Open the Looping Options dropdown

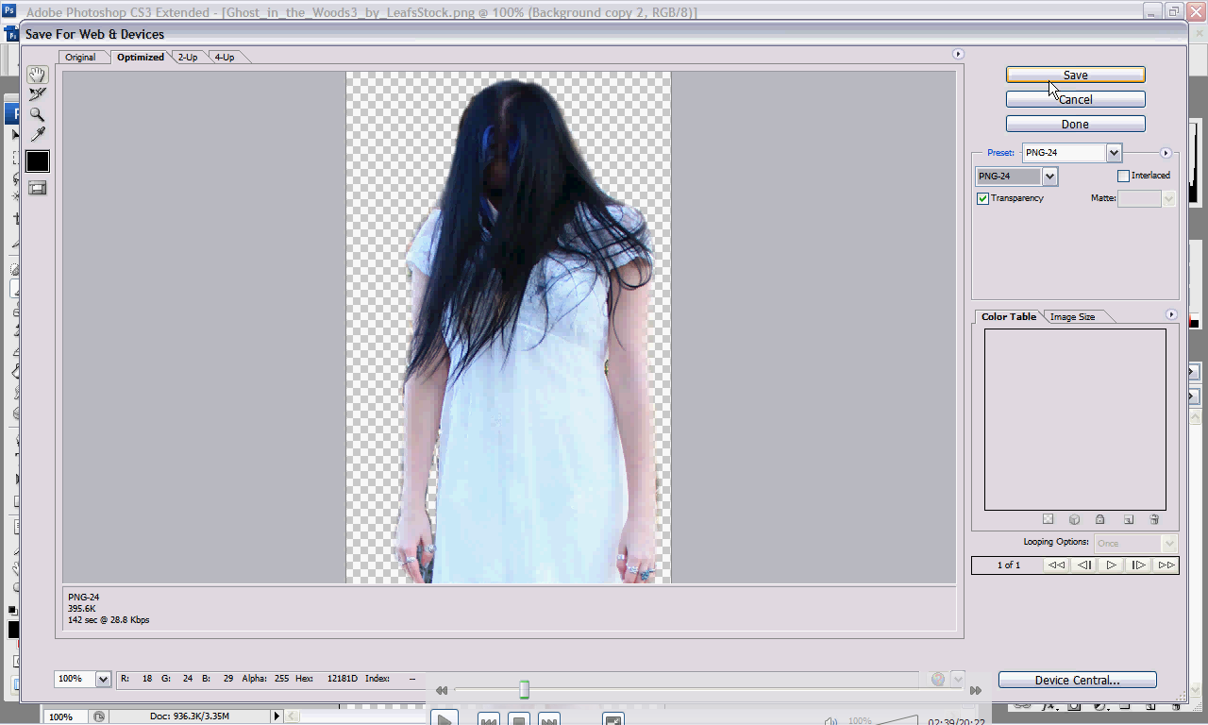pos(1135,544)
